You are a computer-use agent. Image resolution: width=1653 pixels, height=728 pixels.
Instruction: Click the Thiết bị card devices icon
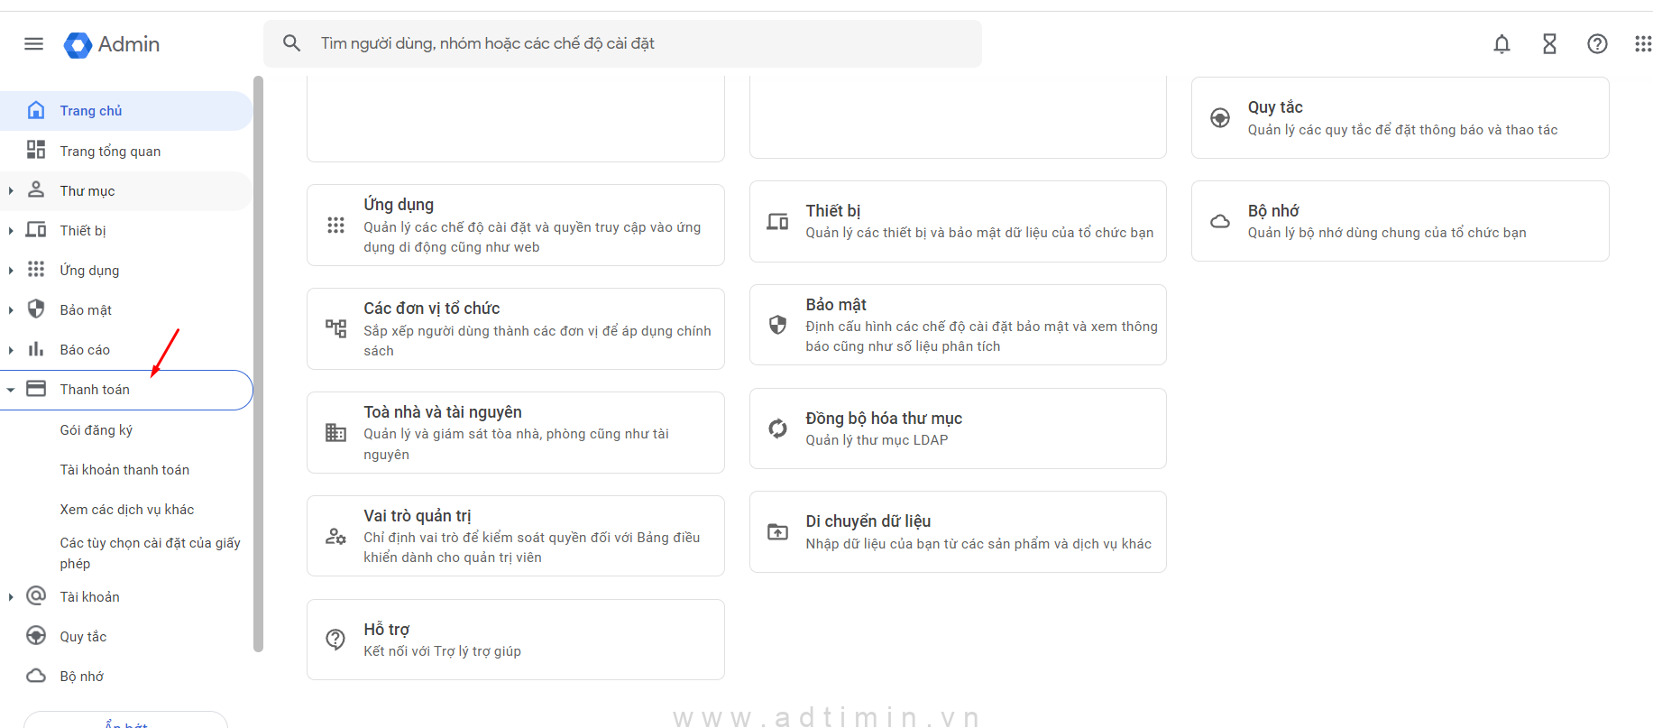777,221
